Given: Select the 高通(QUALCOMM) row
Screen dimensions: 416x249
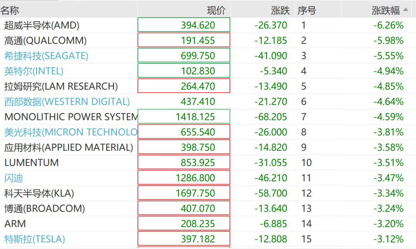Looking at the screenshot, I should click(208, 40).
